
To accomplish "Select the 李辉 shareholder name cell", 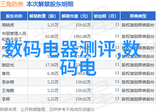I will [6, 99].
